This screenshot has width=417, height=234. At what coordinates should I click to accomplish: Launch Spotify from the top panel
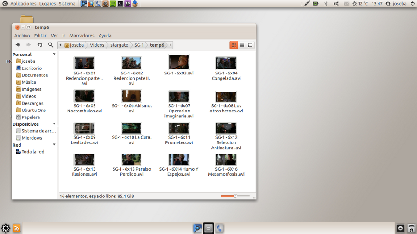[x=113, y=4]
